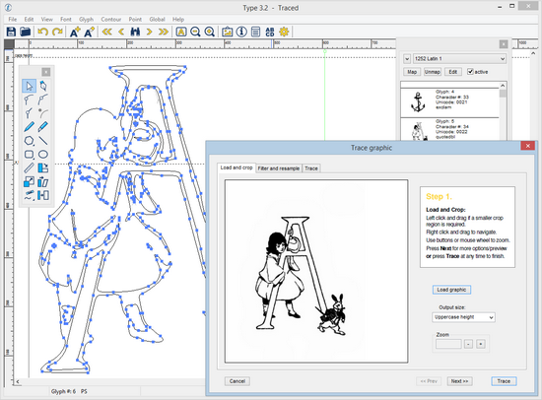This screenshot has width=542, height=400.
Task: Expand the small arrow left of codepage list
Action: click(x=407, y=59)
